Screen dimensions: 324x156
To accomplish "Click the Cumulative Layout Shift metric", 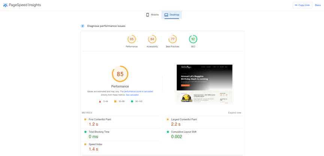I will coord(184,132).
